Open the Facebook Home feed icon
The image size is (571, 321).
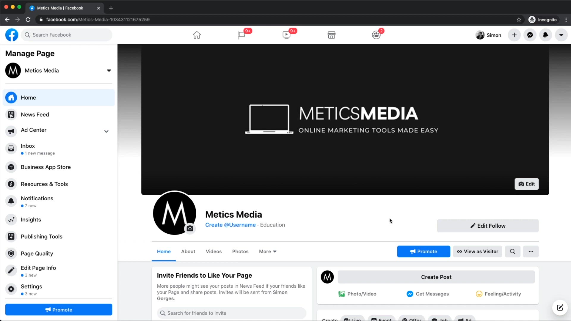[x=197, y=35]
